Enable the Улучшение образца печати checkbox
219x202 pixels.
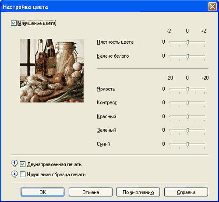point(23,174)
